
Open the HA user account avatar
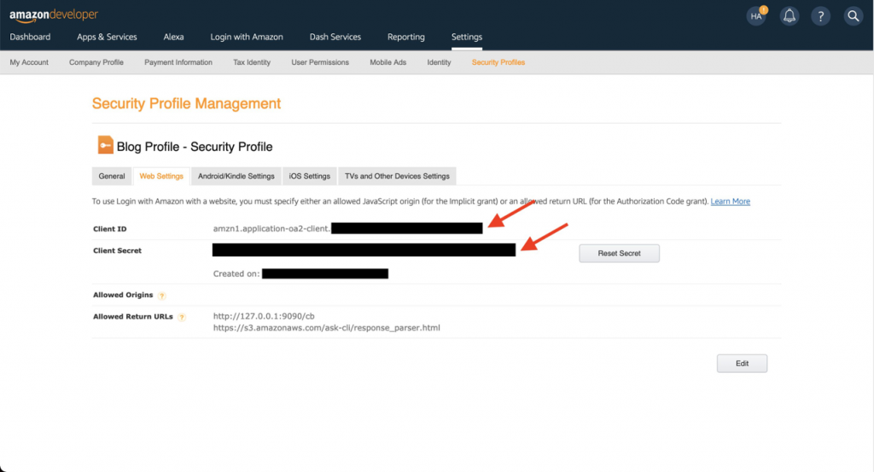pyautogui.click(x=756, y=16)
